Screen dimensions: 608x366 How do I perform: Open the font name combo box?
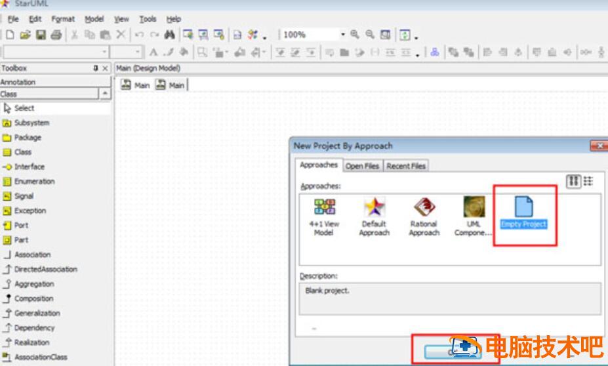[56, 52]
